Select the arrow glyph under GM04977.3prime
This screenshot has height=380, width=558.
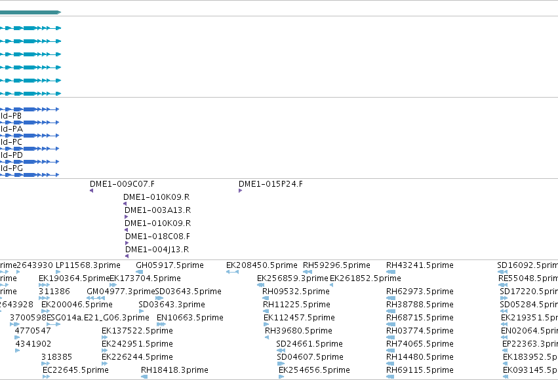[96, 298]
